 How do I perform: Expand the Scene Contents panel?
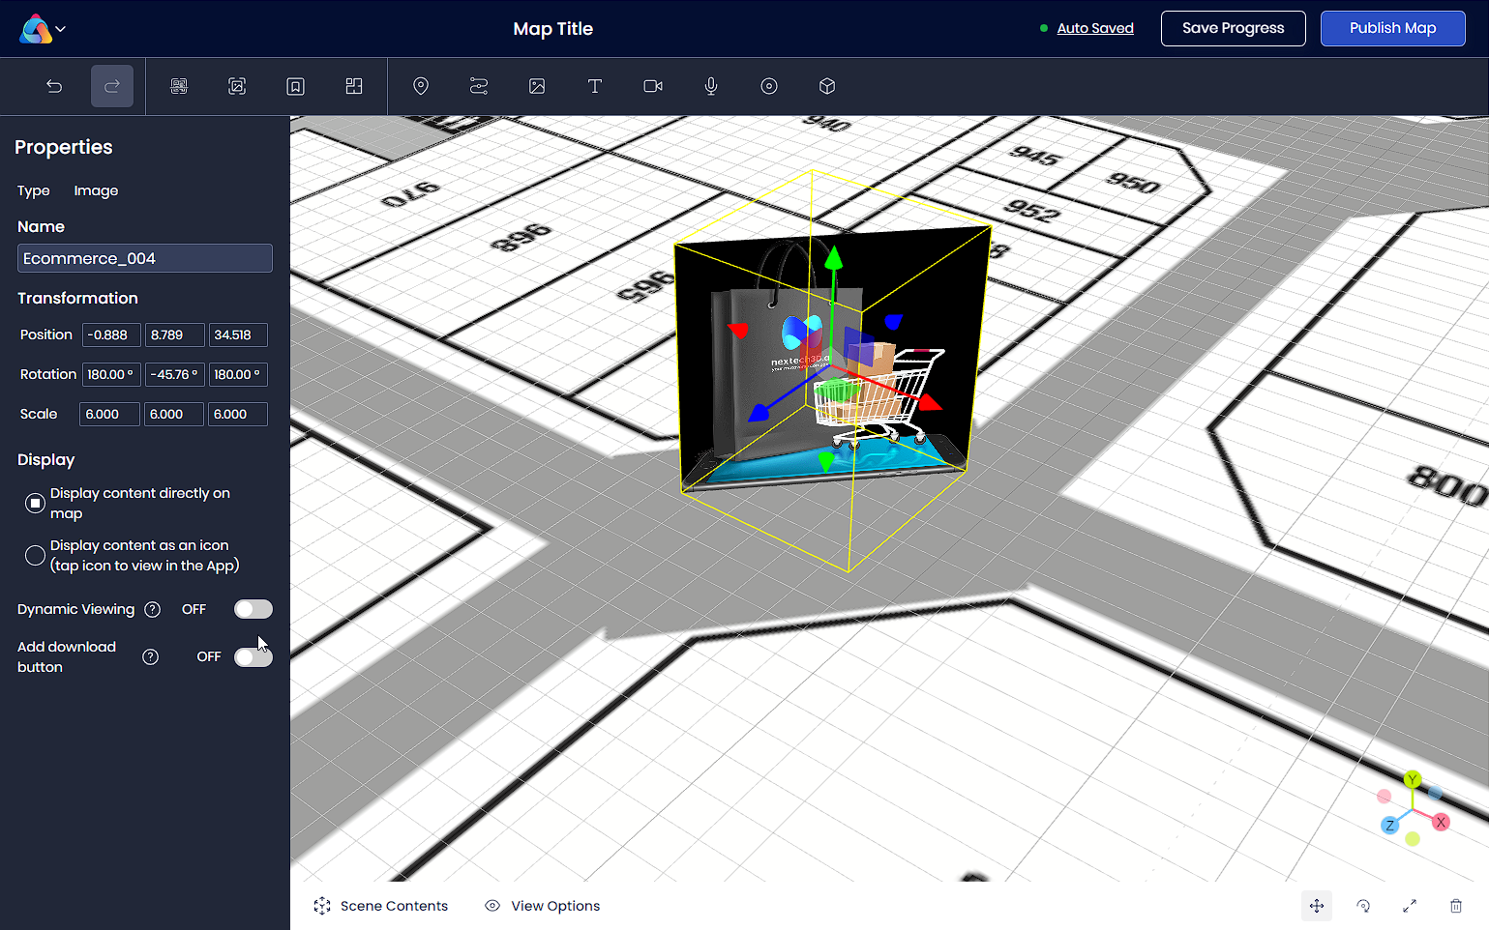[x=381, y=906]
